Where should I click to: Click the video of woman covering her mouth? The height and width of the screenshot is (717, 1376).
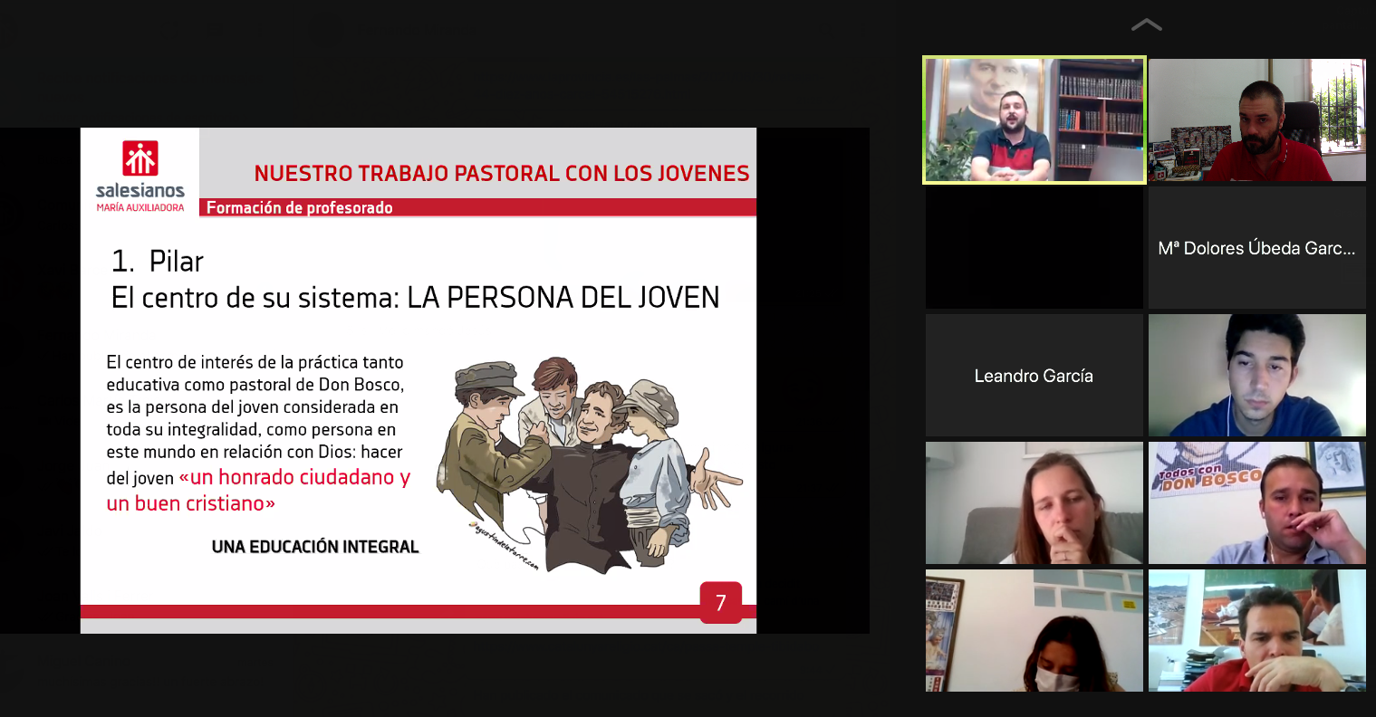1034,503
